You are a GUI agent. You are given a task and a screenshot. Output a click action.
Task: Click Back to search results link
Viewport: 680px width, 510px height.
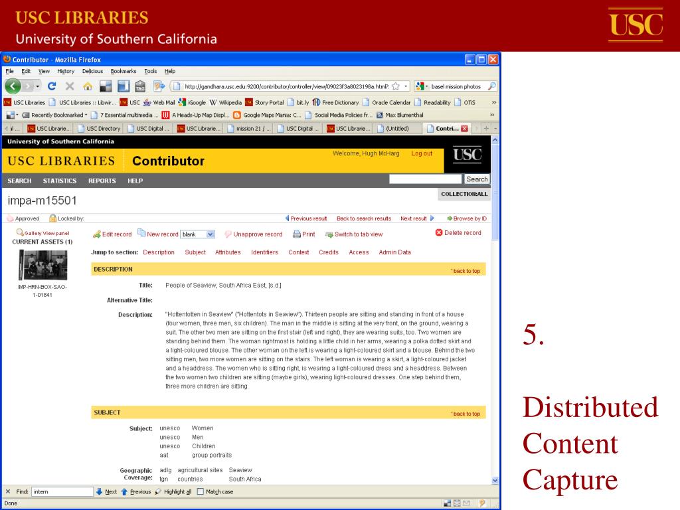point(364,218)
